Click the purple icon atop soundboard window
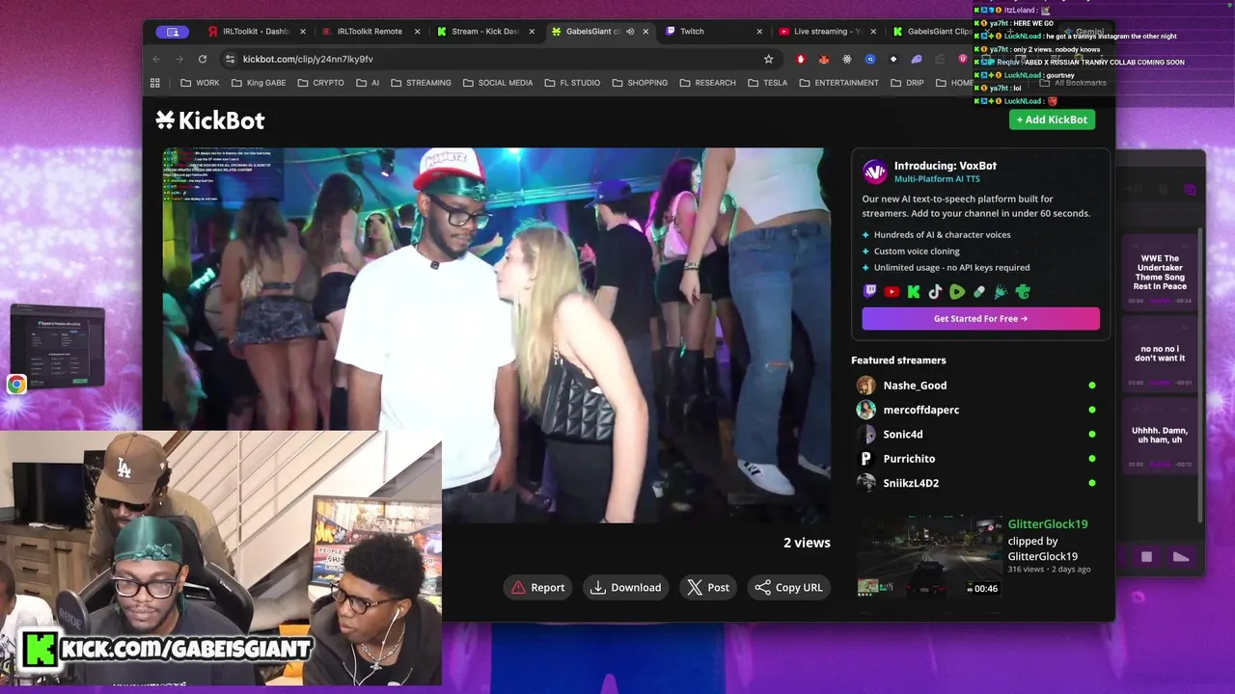Screen dimensions: 1235x694 pyautogui.click(x=1190, y=190)
